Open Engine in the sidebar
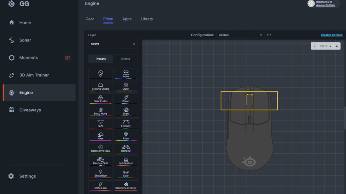 pyautogui.click(x=39, y=93)
